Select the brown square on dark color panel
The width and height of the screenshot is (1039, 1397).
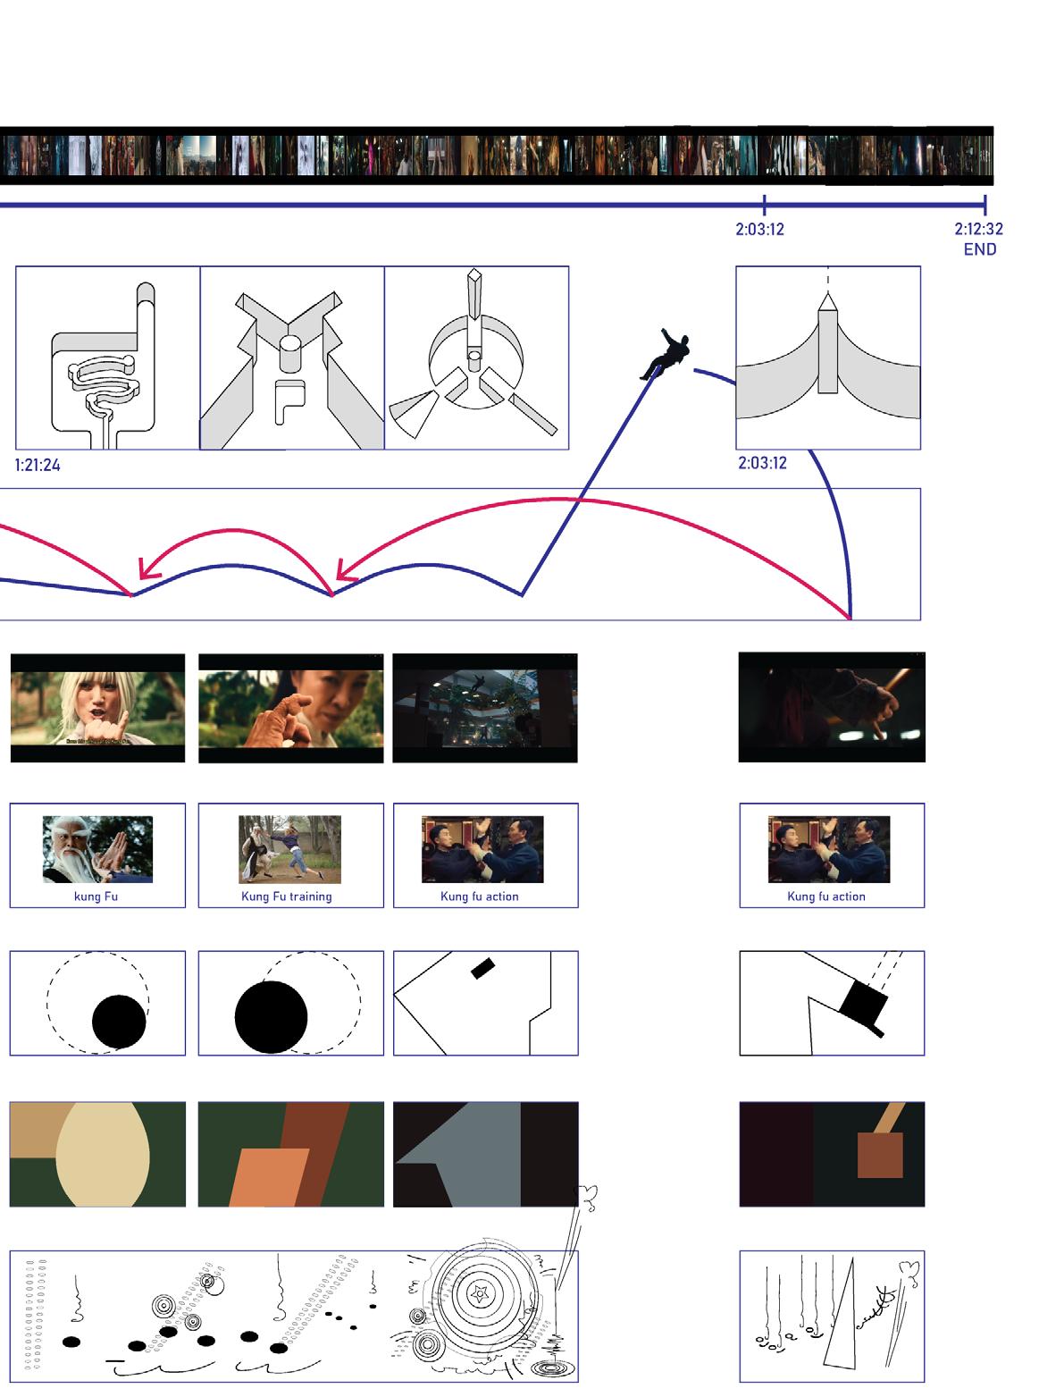tap(832, 1155)
